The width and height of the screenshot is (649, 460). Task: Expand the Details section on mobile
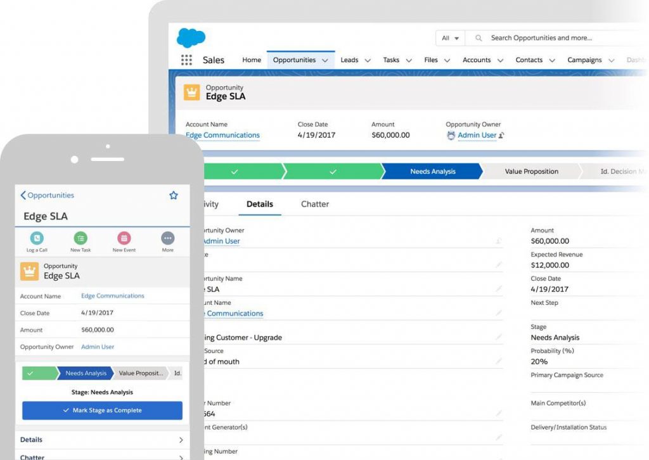(101, 439)
